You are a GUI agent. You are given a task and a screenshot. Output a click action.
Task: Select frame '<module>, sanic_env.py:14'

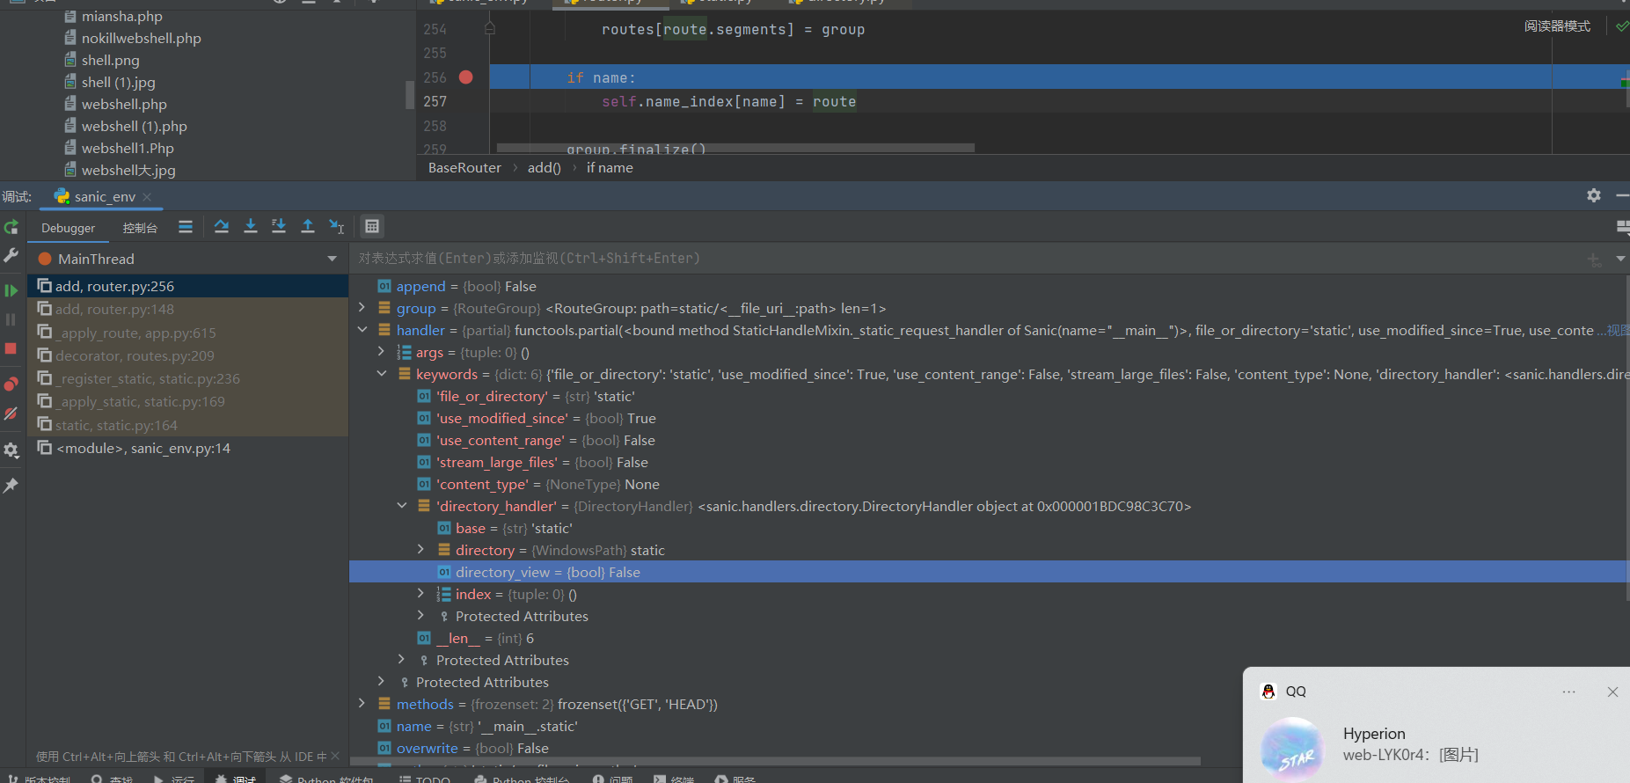(x=188, y=448)
